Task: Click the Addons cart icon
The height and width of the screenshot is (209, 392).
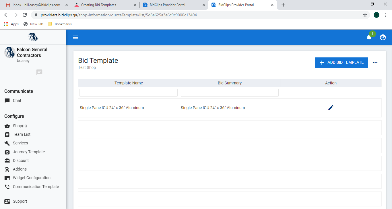Action: pos(7,169)
